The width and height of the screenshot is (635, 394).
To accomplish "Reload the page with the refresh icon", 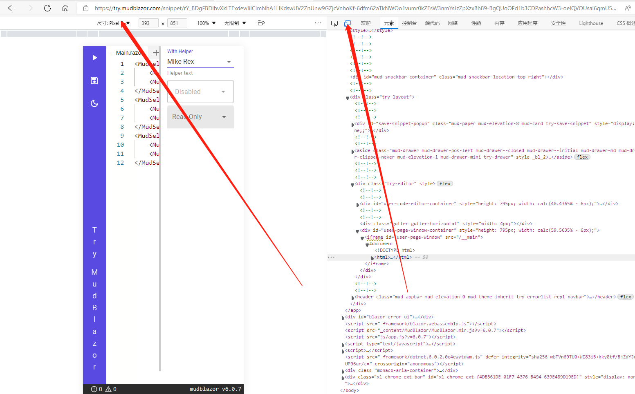I will pyautogui.click(x=47, y=8).
